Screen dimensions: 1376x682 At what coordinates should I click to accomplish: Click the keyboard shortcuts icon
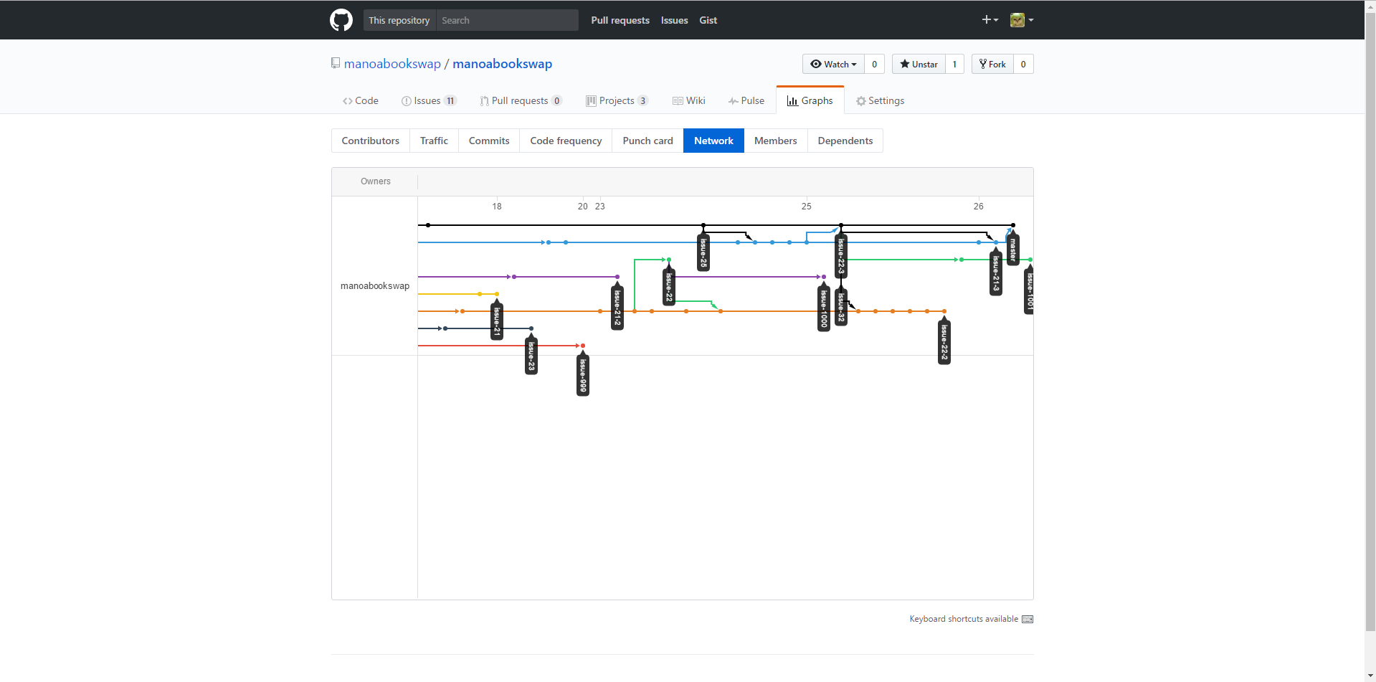[x=1028, y=619]
